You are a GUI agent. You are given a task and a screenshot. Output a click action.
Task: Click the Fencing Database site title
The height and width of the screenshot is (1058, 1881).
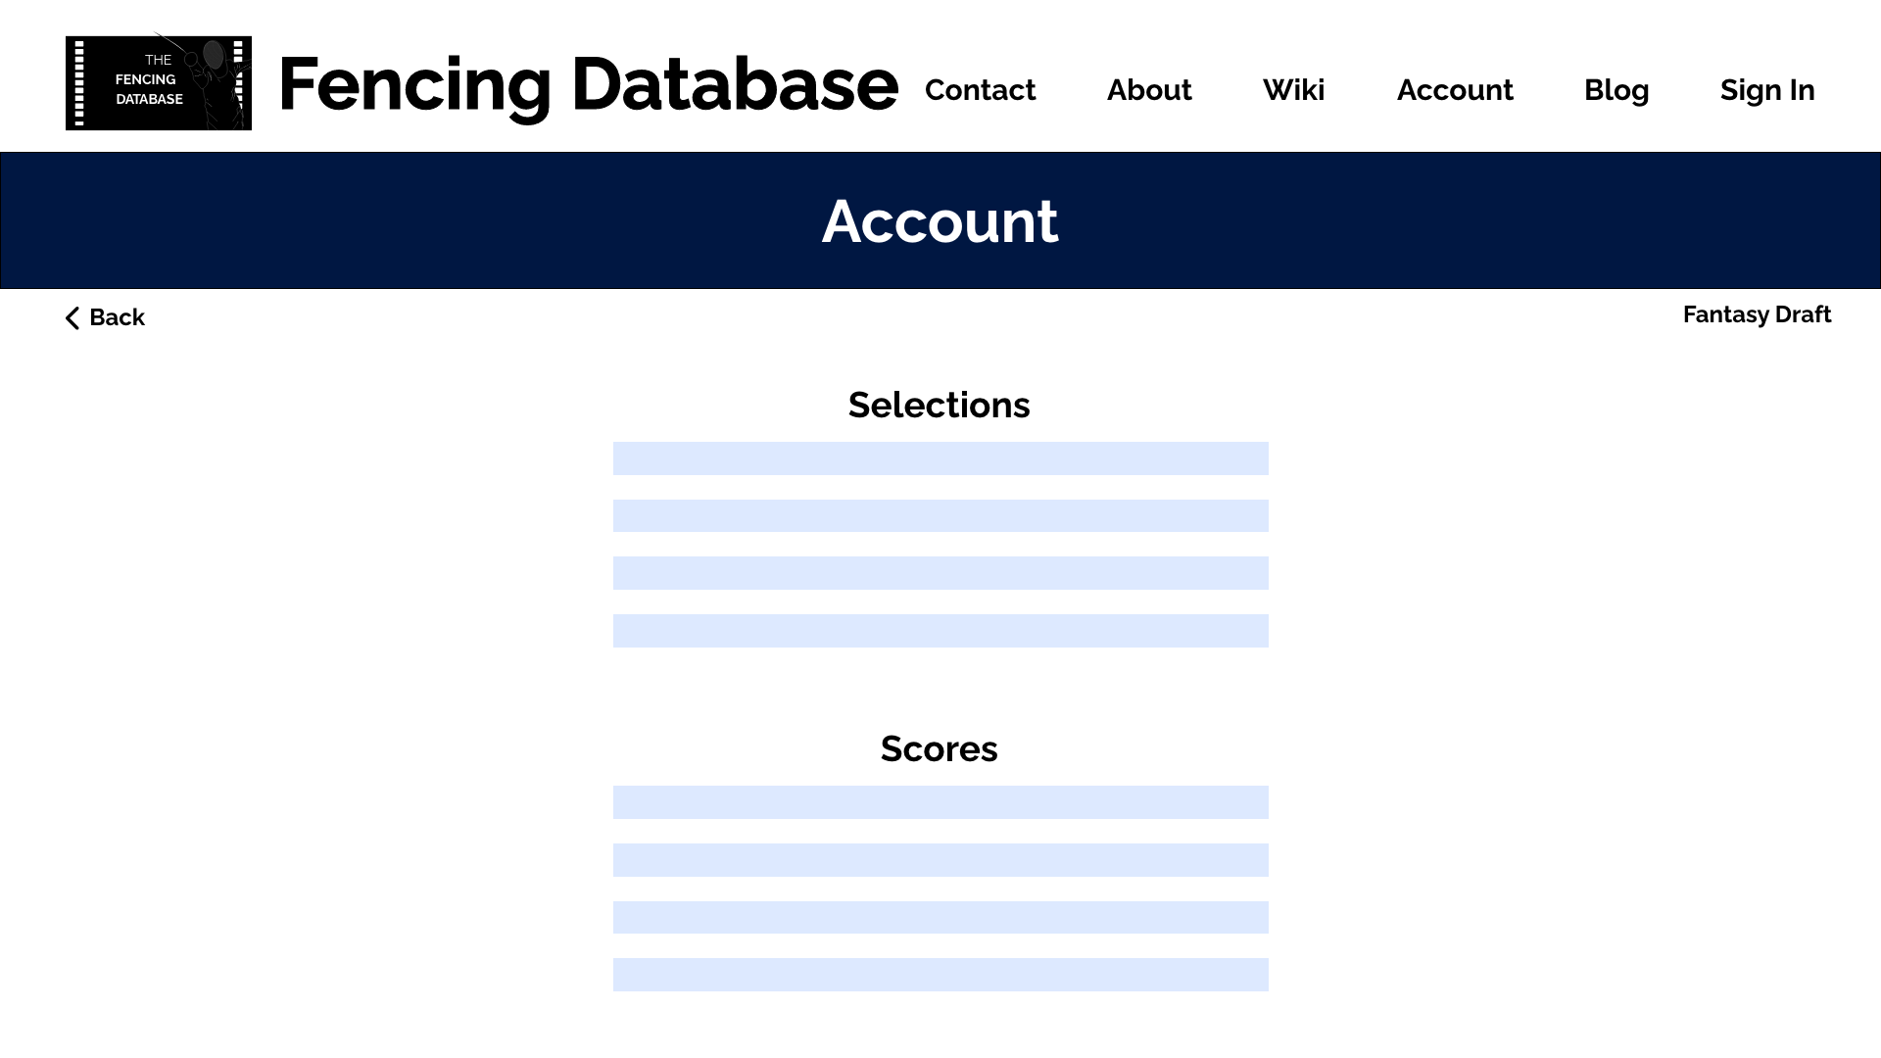(x=588, y=85)
